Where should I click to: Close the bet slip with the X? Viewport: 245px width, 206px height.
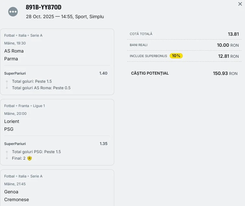240,4
